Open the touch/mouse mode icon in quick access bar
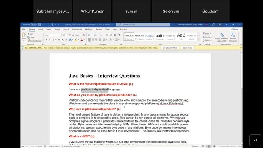This screenshot has height=148, width=263. tap(53, 25)
